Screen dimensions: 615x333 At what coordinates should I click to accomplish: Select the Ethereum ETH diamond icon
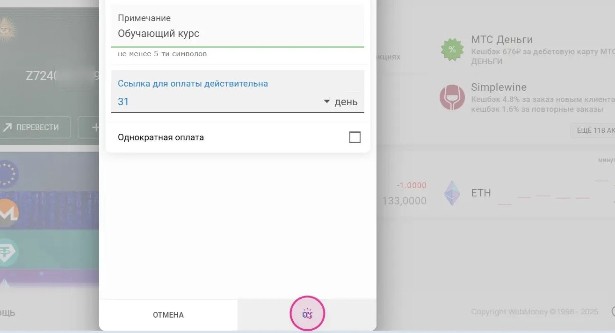(x=452, y=193)
